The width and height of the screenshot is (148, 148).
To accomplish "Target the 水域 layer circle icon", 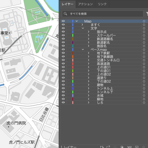I will (144, 96).
